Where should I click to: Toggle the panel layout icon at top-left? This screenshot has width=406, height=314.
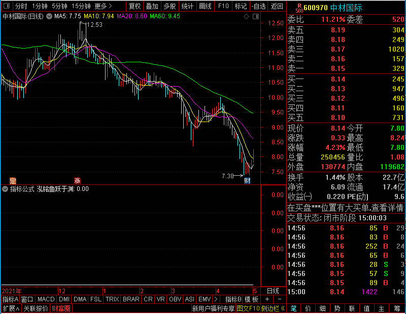(7, 6)
